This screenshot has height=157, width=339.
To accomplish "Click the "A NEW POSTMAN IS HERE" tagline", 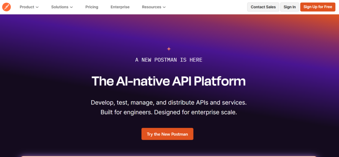I will tap(169, 60).
